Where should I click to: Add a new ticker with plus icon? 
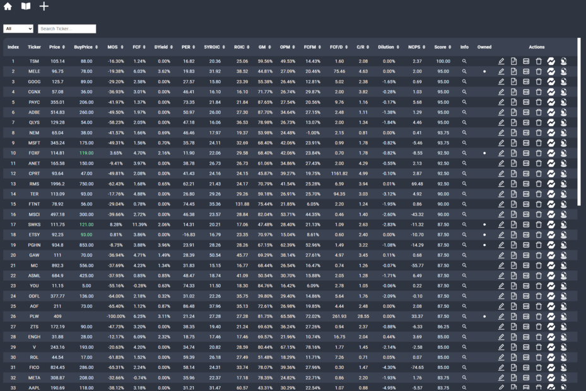point(44,6)
